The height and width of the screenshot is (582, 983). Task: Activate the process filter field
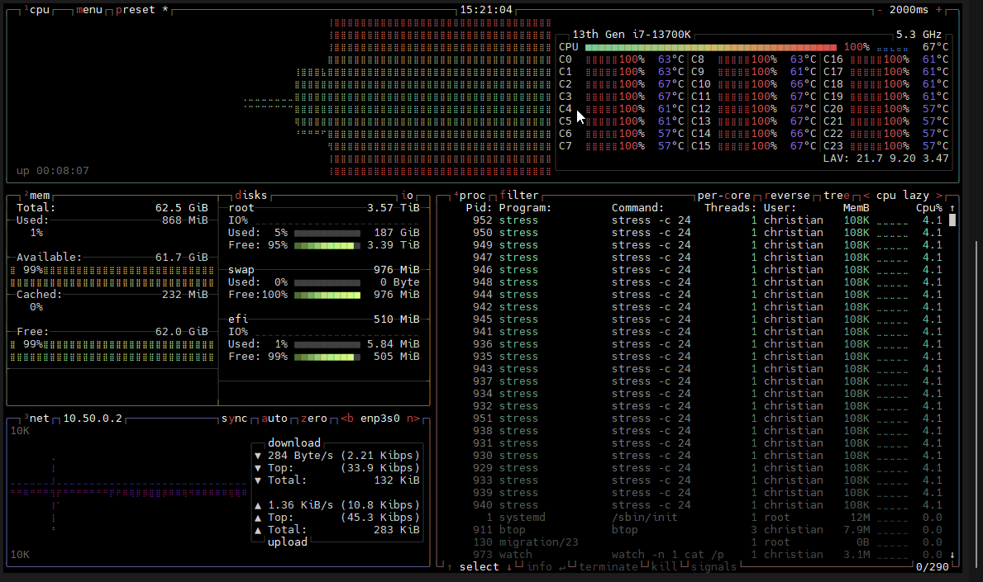[519, 196]
